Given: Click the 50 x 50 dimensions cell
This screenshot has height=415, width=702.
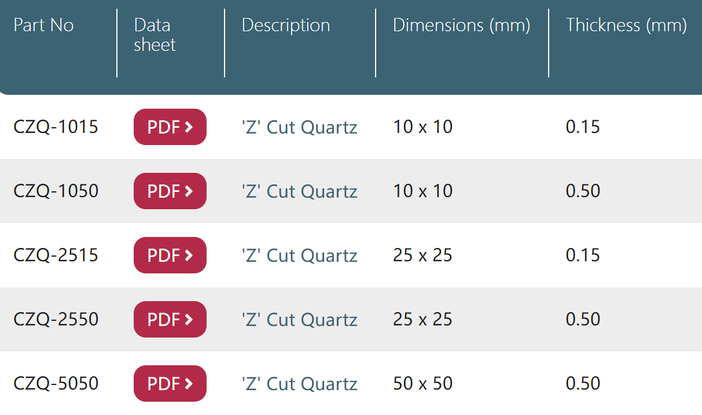Looking at the screenshot, I should coord(423,383).
